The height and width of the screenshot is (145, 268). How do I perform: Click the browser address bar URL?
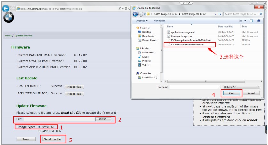click(51, 9)
